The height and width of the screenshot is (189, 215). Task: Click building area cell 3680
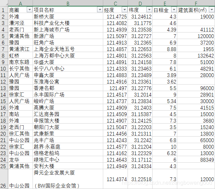196,121
